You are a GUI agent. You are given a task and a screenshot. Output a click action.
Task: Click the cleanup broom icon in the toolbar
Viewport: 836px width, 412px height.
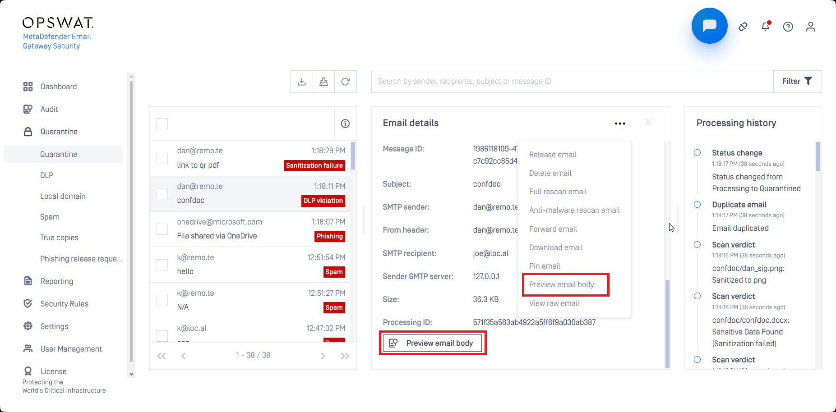(x=323, y=82)
